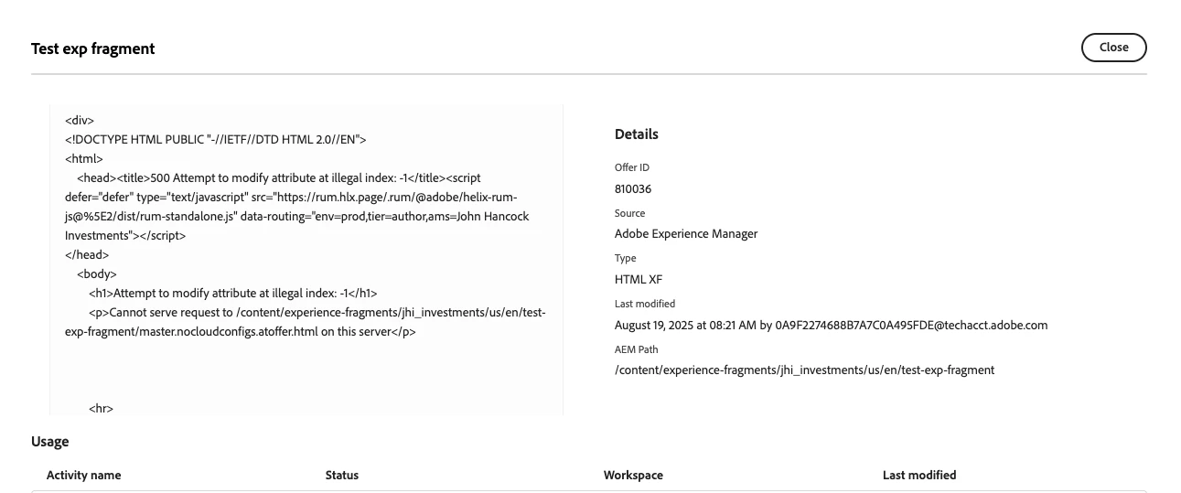Click the Offer ID label
The height and width of the screenshot is (493, 1181).
click(632, 167)
